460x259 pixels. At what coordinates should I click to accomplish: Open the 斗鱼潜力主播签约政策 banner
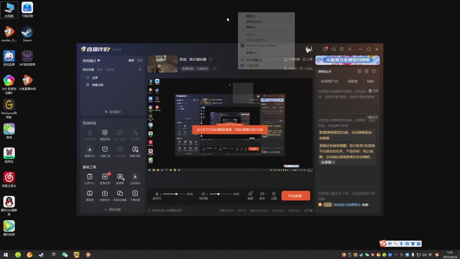[x=348, y=60]
